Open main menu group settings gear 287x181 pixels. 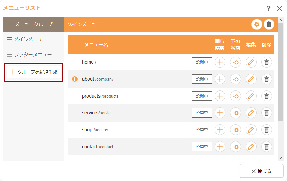pos(257,24)
